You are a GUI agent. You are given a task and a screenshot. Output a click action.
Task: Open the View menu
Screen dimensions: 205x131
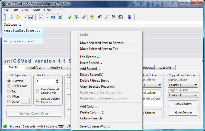click(x=25, y=10)
